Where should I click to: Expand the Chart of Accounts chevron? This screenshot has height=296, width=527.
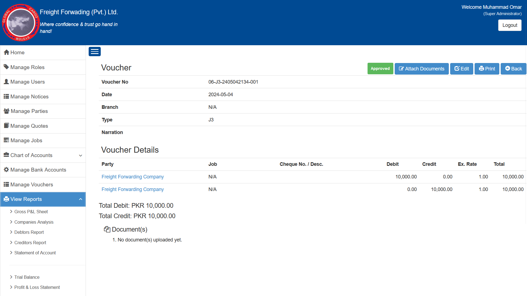(81, 155)
